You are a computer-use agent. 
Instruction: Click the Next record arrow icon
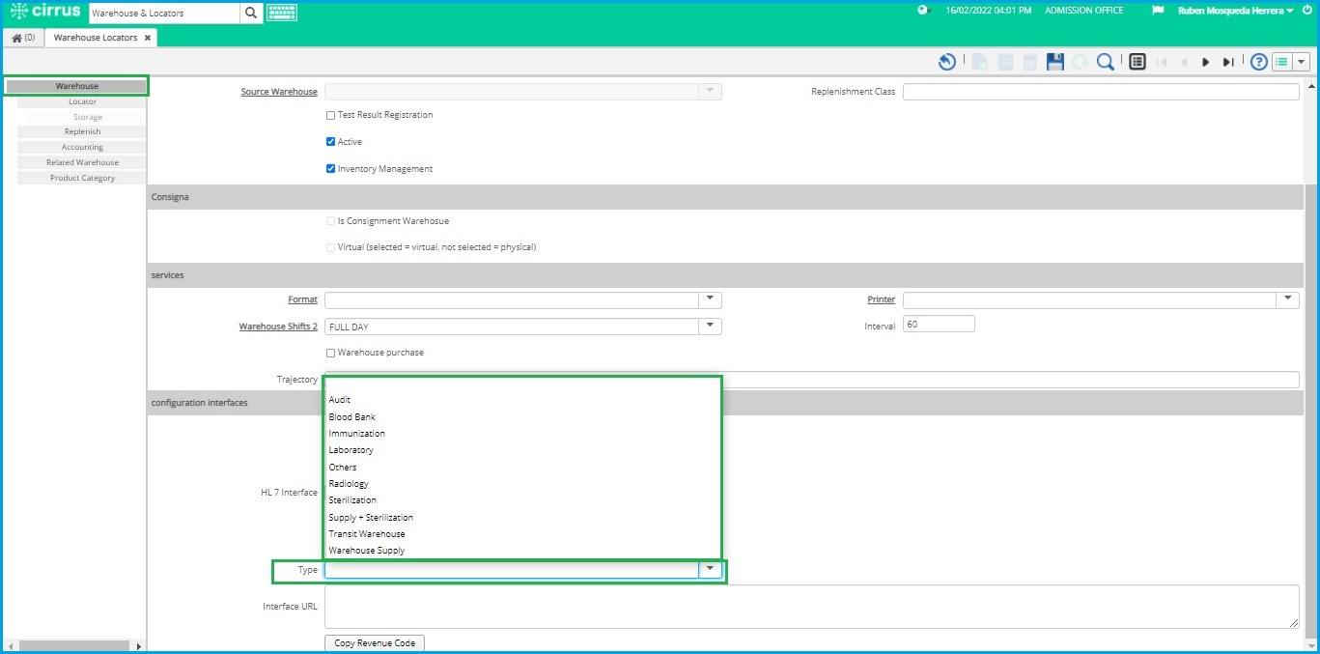point(1206,61)
